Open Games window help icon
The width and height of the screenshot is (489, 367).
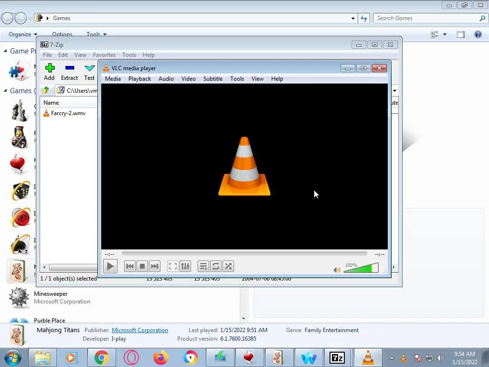[478, 34]
